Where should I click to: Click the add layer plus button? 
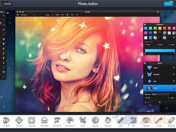tap(146, 102)
